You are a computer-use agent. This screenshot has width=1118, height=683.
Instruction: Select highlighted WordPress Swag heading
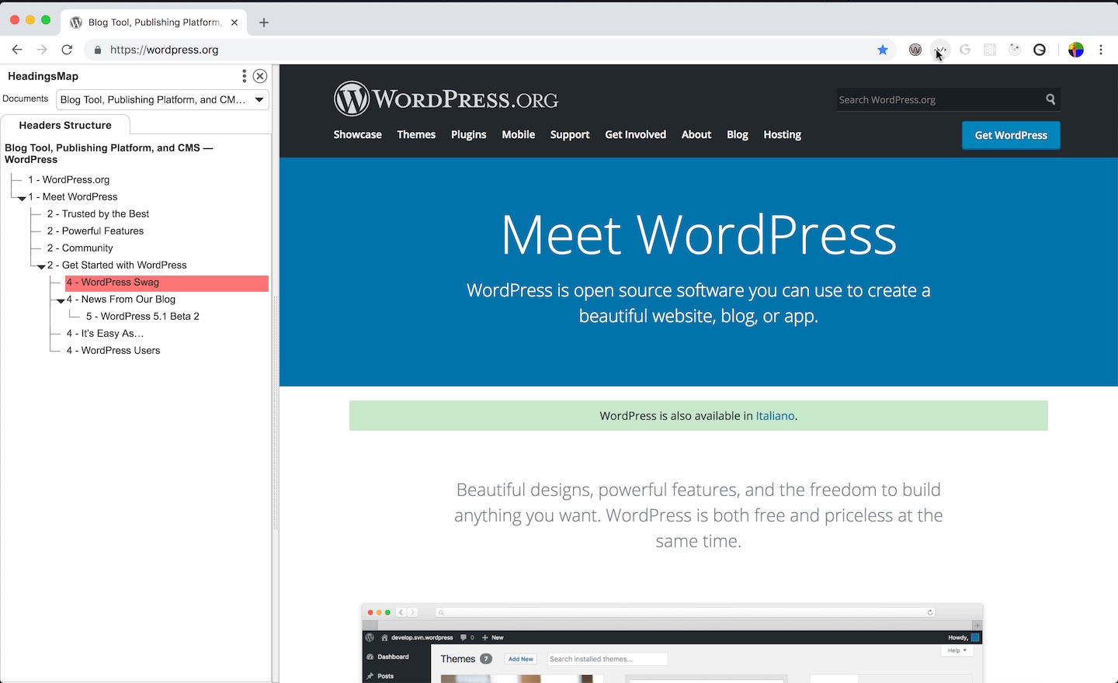[167, 283]
